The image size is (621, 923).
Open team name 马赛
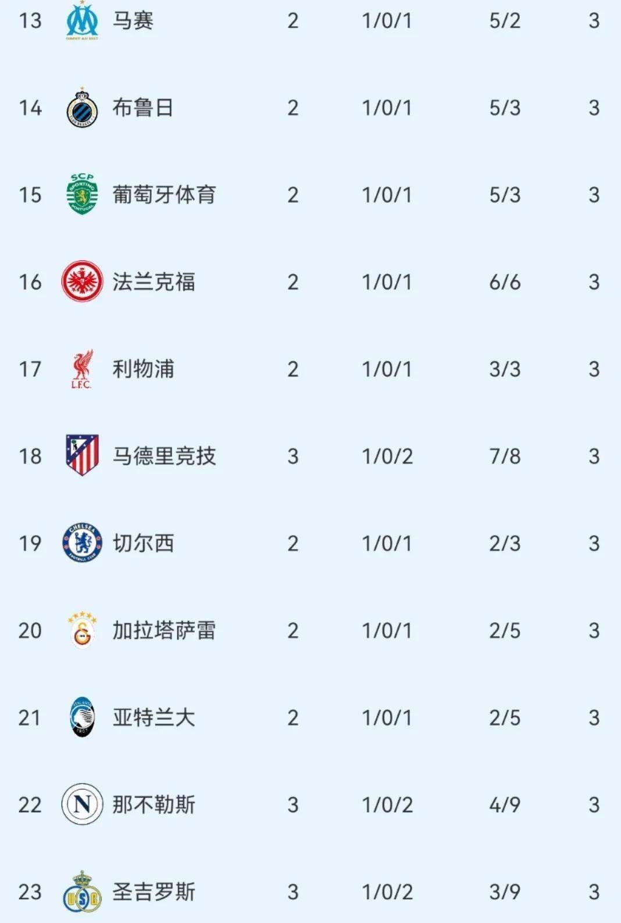tap(133, 21)
